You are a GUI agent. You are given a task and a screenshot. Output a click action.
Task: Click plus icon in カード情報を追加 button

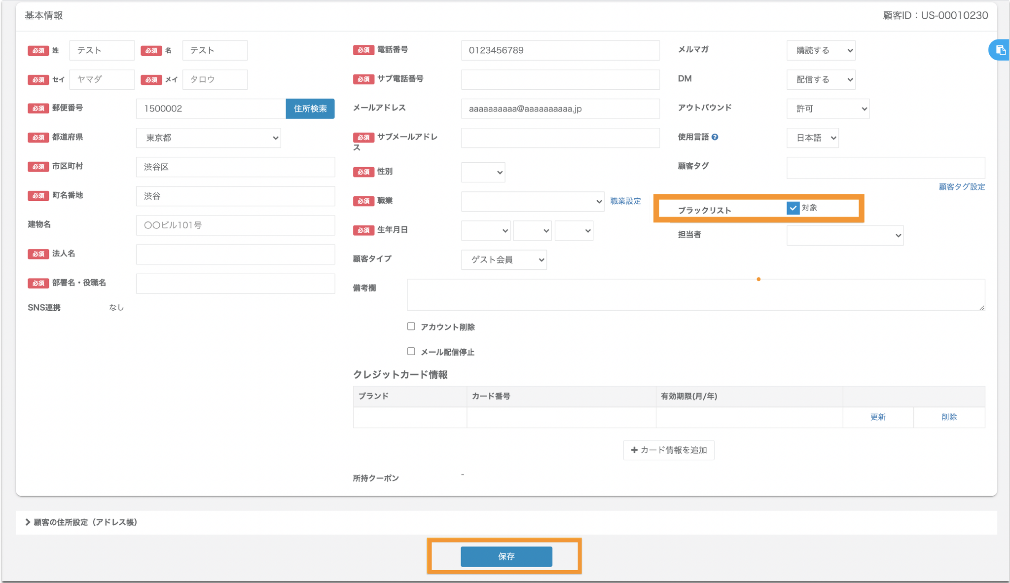coord(634,450)
